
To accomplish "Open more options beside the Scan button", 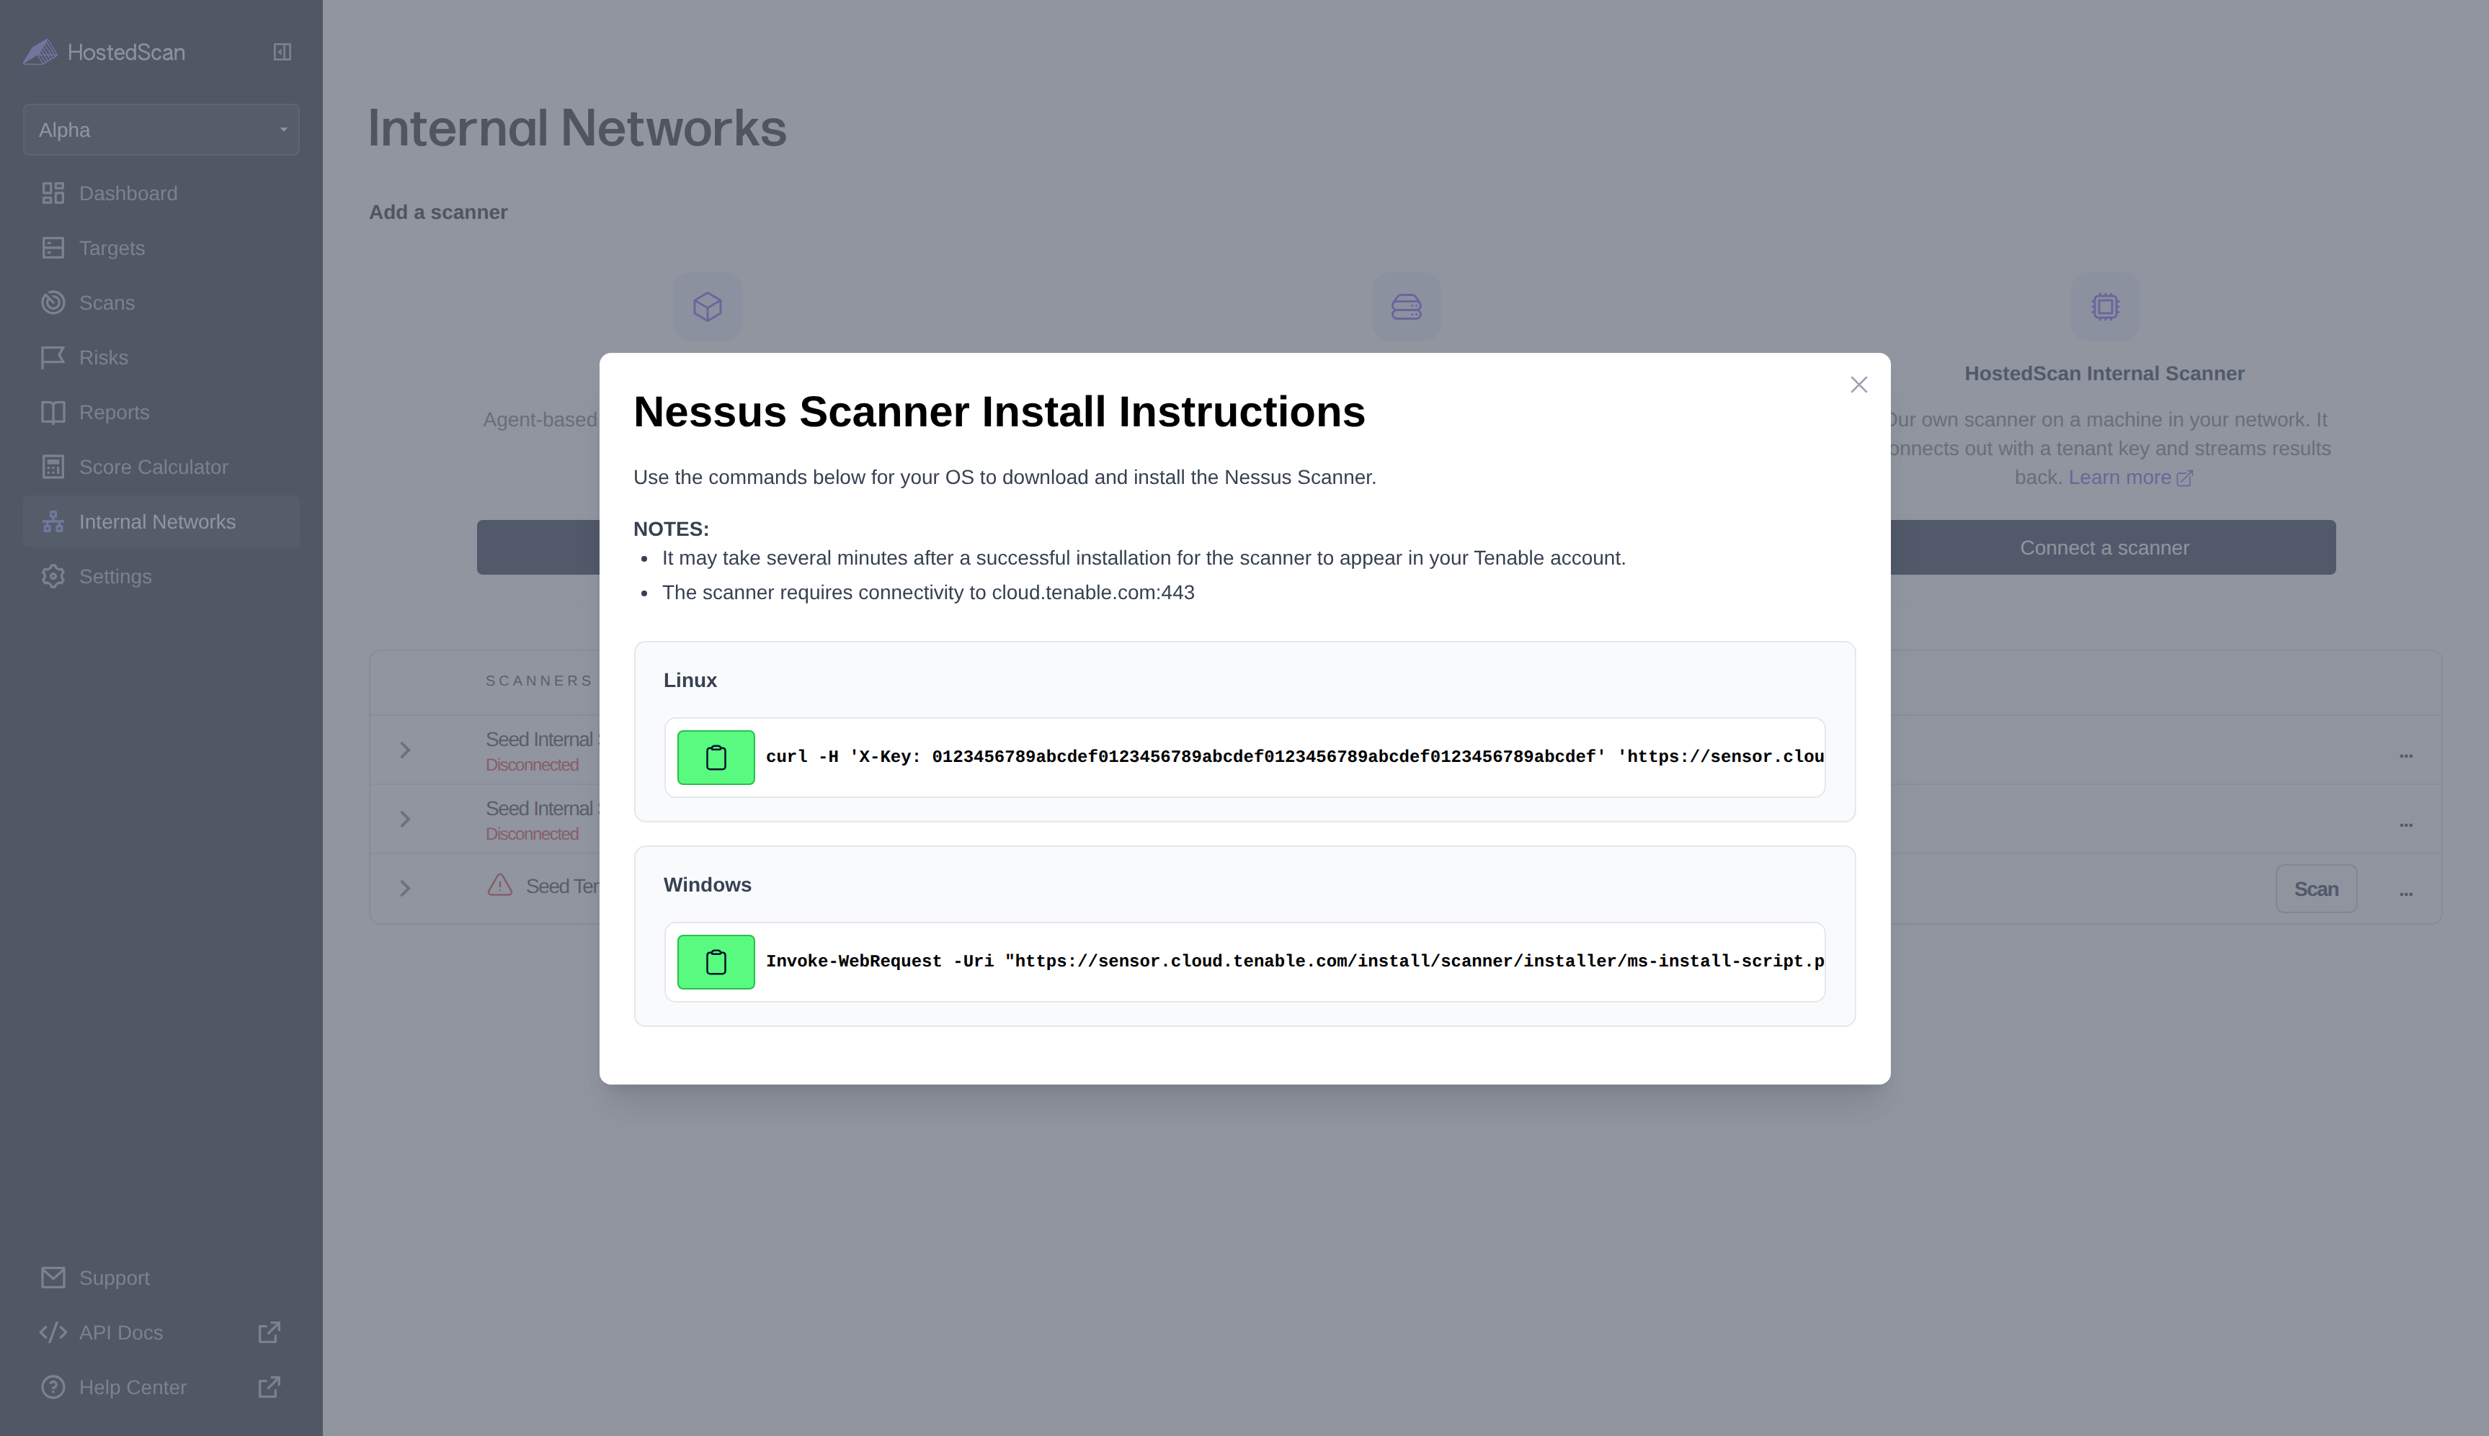I will (2405, 892).
